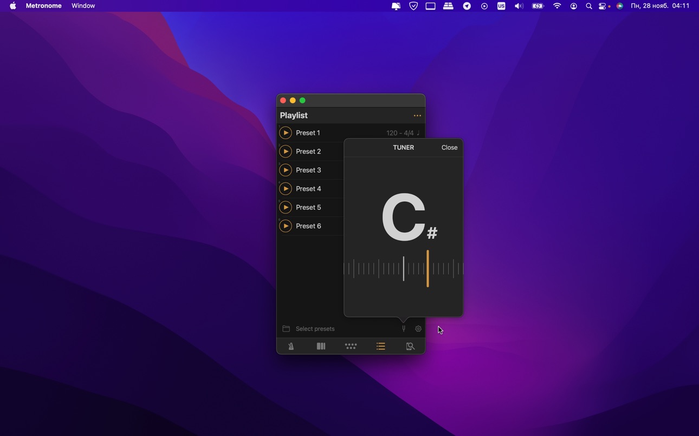Screen dimensions: 699x436
Task: Play Preset 1 in the playlist
Action: (x=286, y=133)
